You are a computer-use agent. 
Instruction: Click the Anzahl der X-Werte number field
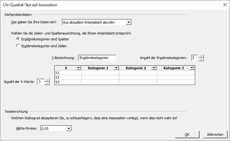click(41, 82)
